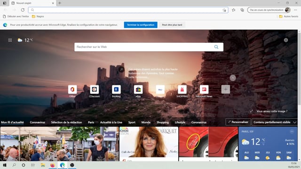Select the Paris feed tab
301x169 pixels.
tap(91, 122)
